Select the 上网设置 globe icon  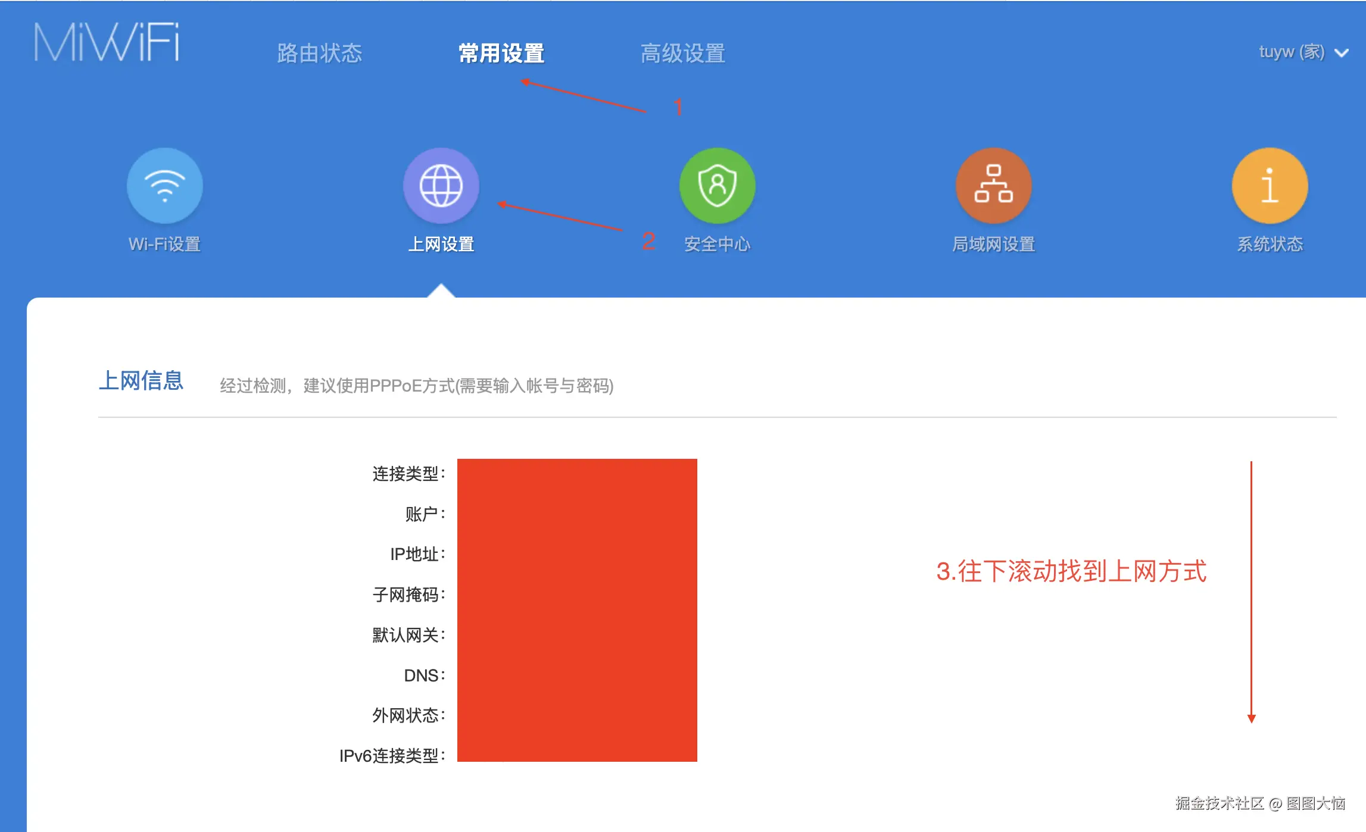click(441, 185)
